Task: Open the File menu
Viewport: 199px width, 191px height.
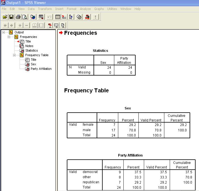Action: [x=4, y=9]
